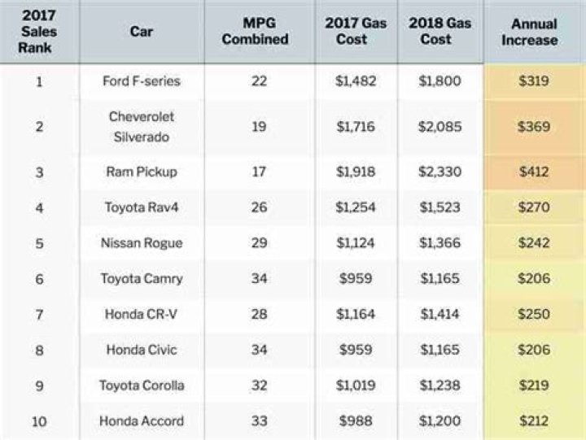Screen dimensions: 586x440
Task: Click the "2018 Gas Cost" column header
Action: [440, 32]
